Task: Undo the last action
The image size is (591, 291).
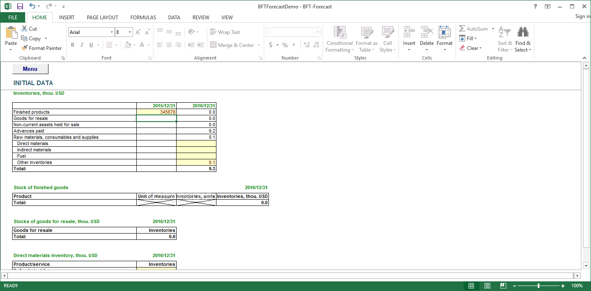Action: (x=32, y=6)
